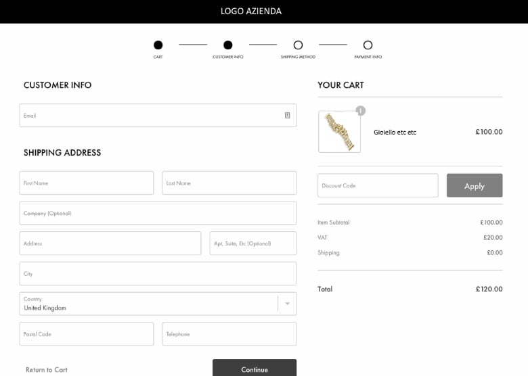
Task: Click the LOGO AZIENDA header logo
Action: pyautogui.click(x=251, y=11)
